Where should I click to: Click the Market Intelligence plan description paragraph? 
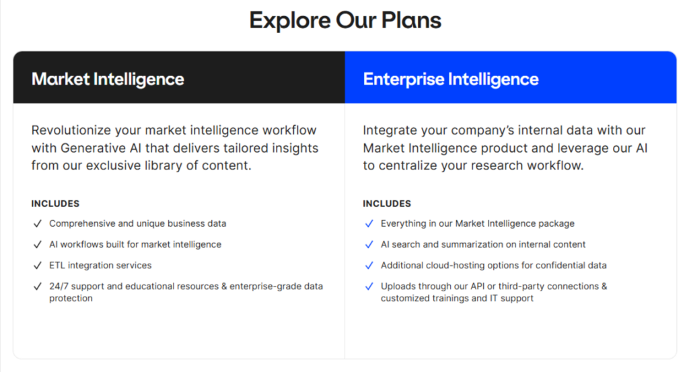click(175, 147)
